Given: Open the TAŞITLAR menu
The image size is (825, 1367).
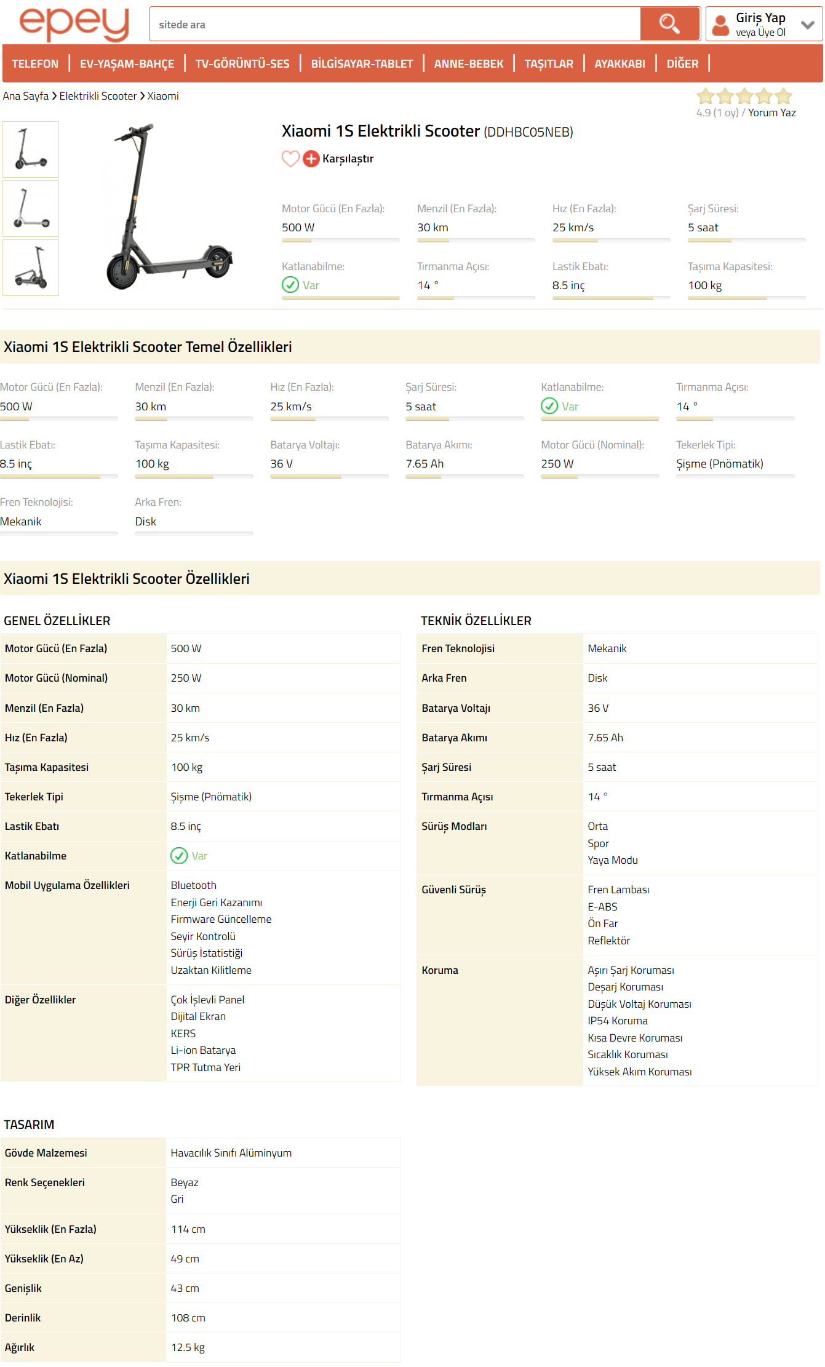Looking at the screenshot, I should click(x=549, y=63).
